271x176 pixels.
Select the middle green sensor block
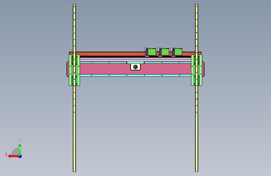click(x=165, y=52)
